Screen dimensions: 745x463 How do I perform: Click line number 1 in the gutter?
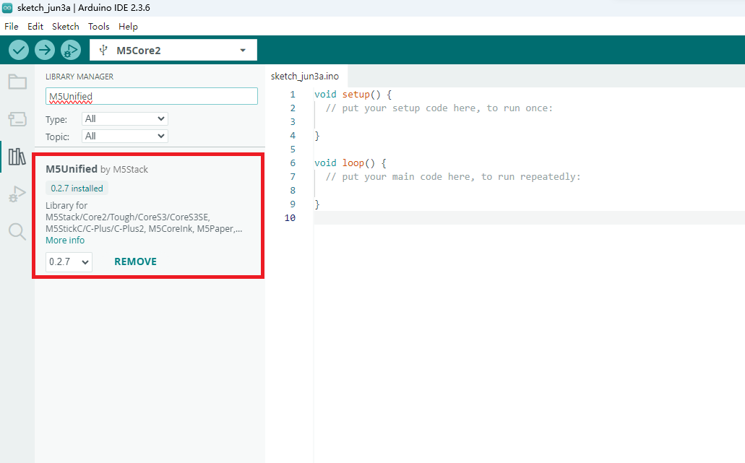tap(293, 95)
